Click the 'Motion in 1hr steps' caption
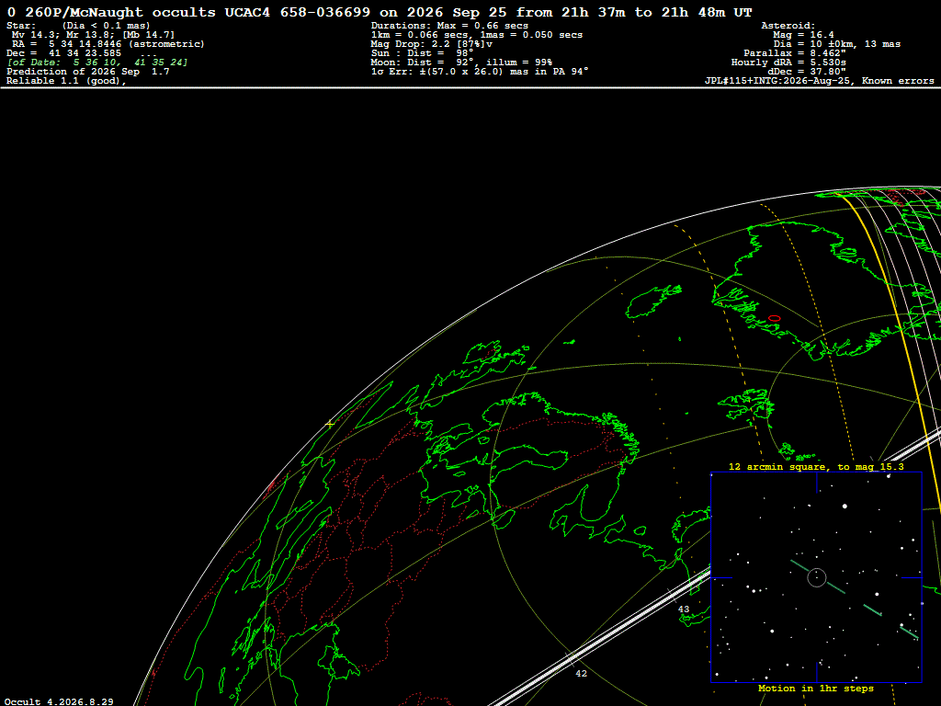 (816, 689)
